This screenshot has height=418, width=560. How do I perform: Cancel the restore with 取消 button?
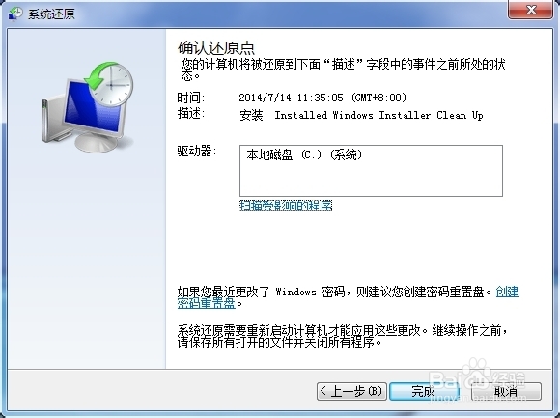pos(506,392)
